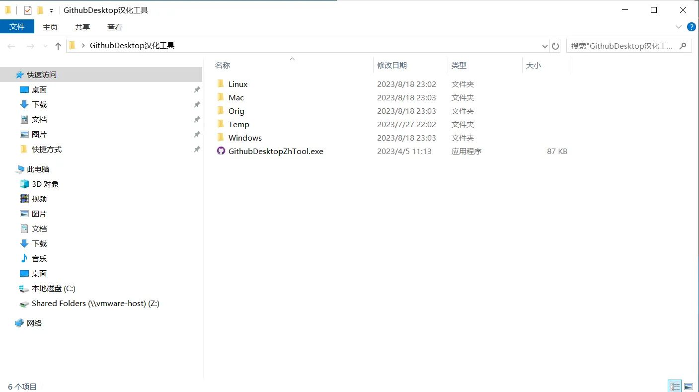The image size is (699, 392).
Task: Select the Mac folder icon
Action: [x=221, y=97]
